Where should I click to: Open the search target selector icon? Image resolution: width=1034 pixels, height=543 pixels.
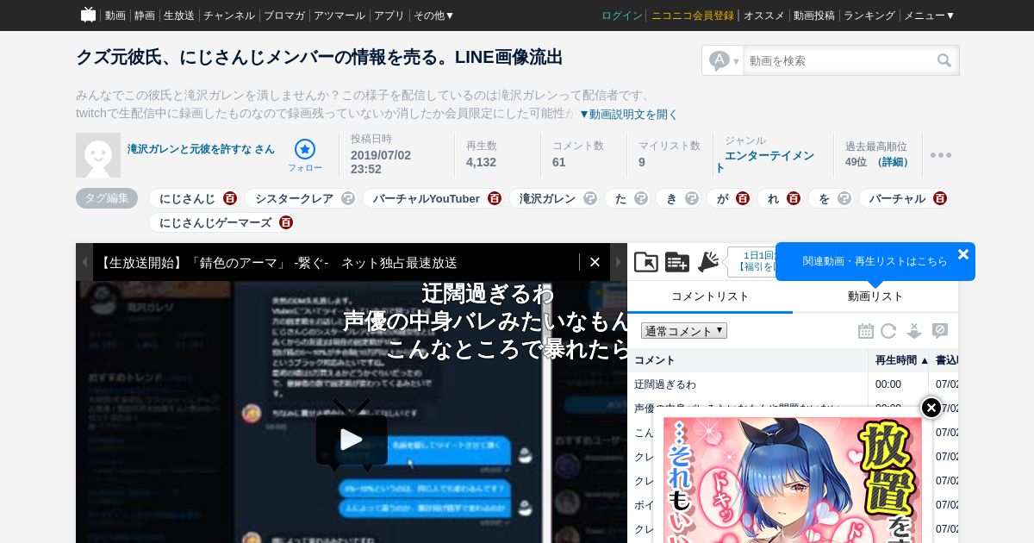tap(723, 60)
